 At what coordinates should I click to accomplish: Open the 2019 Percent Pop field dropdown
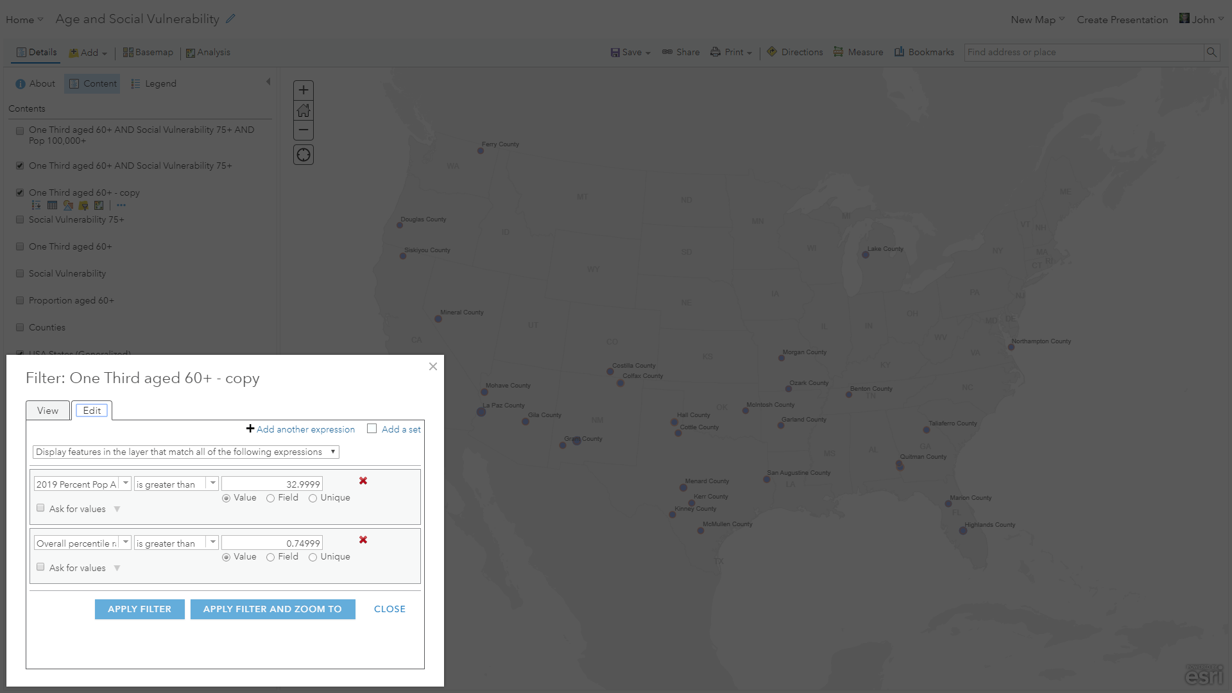pos(126,484)
